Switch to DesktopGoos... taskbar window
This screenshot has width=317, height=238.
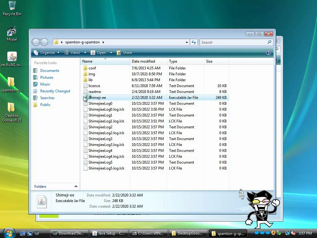[x=188, y=233]
